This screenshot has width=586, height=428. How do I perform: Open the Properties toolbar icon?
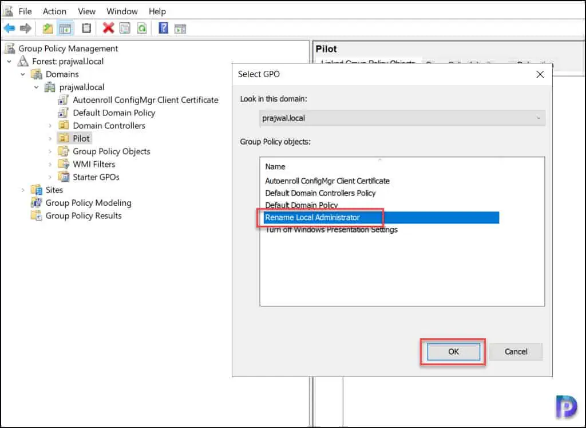[125, 28]
